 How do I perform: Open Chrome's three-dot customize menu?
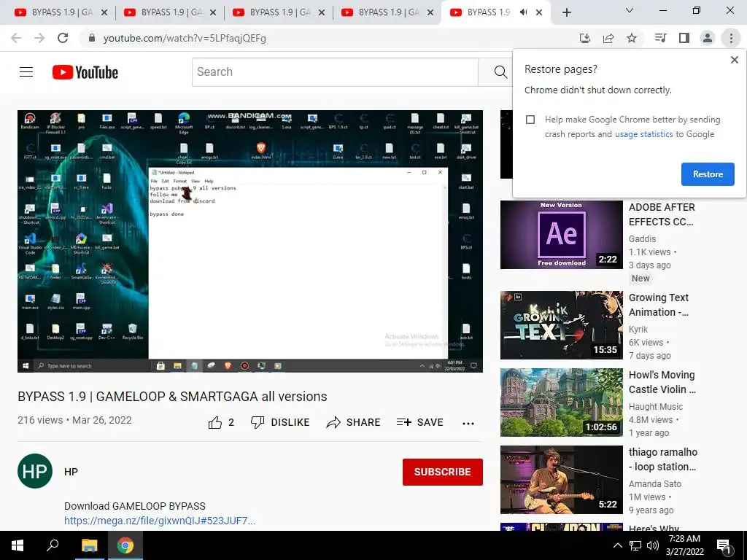pyautogui.click(x=731, y=38)
